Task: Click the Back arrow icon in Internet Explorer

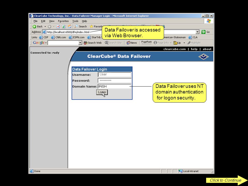Action: (34, 27)
